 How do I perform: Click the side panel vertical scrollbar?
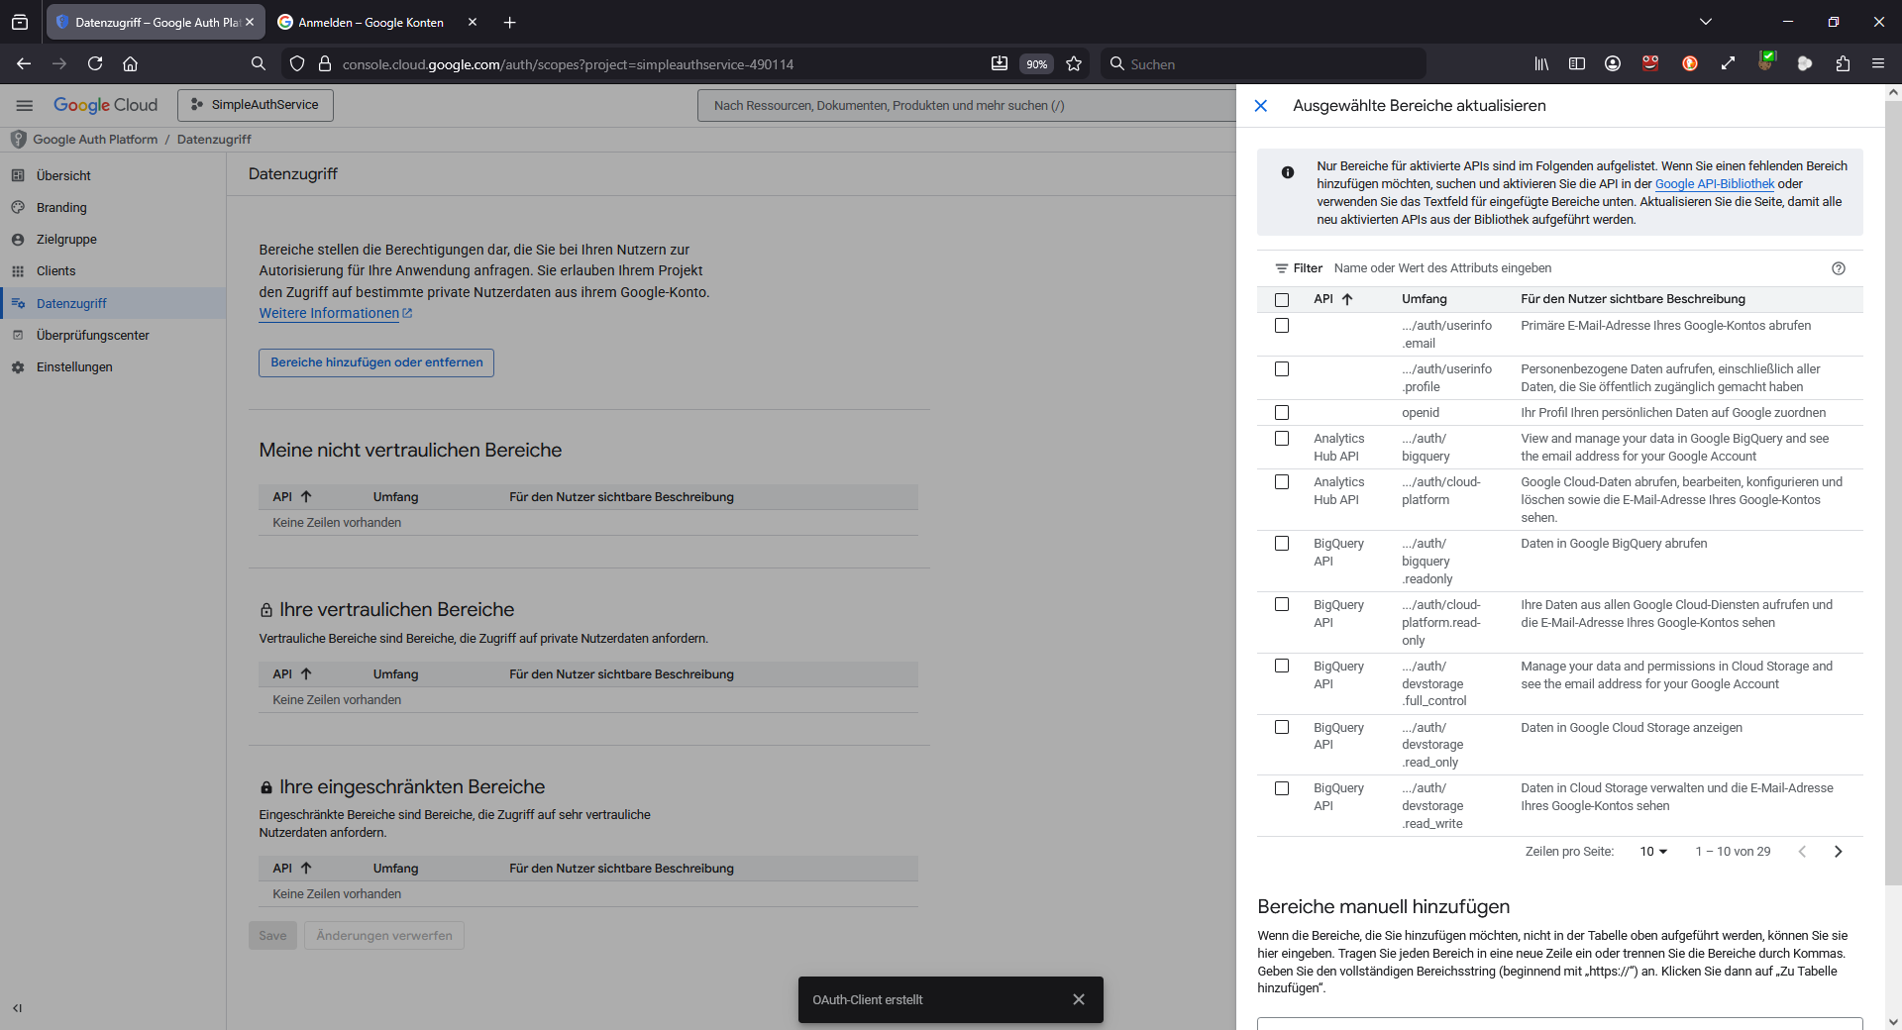coord(1893,495)
